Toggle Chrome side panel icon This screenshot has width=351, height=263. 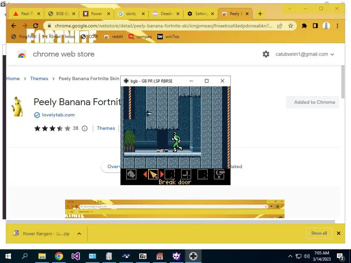[315, 26]
